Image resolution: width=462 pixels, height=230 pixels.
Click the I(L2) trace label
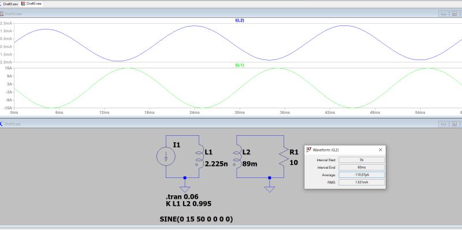tap(240, 20)
